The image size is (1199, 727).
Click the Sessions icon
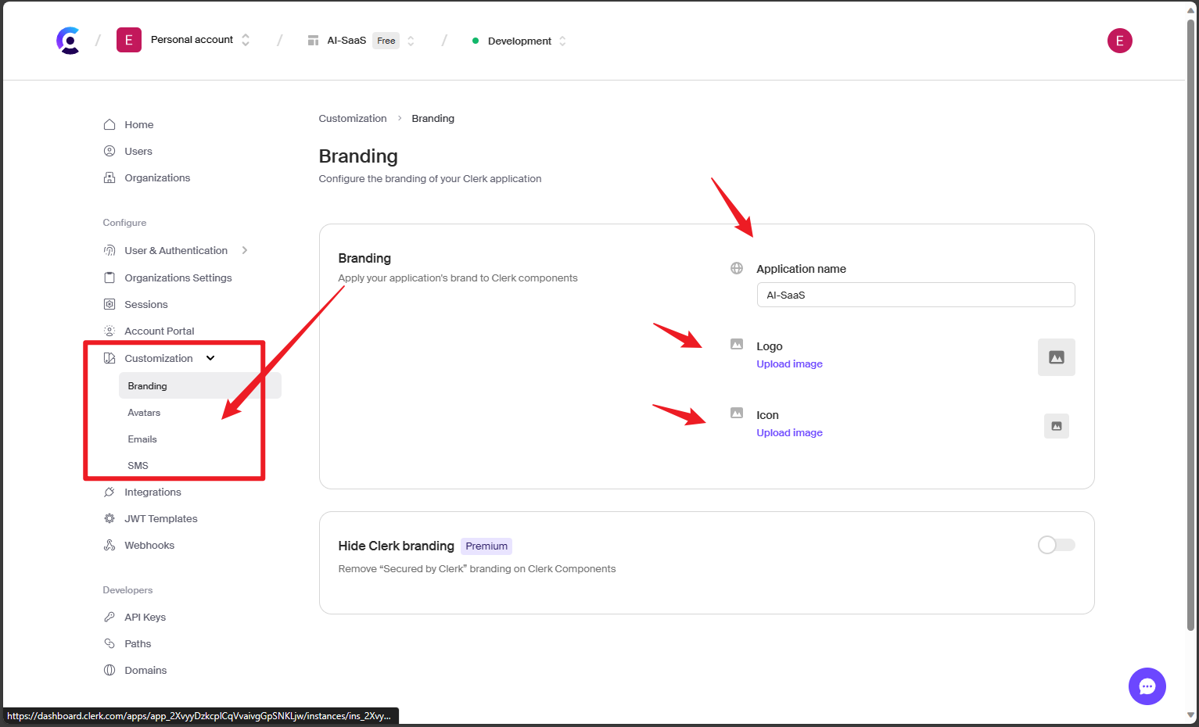coord(109,304)
